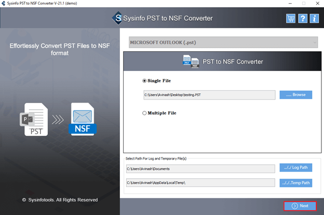Screen dimensions: 324x215
Task: Click the PST file path field
Action: coord(209,95)
